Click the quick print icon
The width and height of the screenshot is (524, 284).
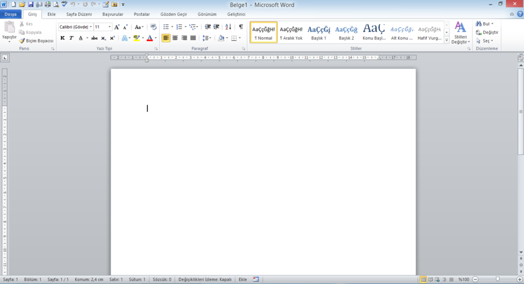[x=48, y=4]
